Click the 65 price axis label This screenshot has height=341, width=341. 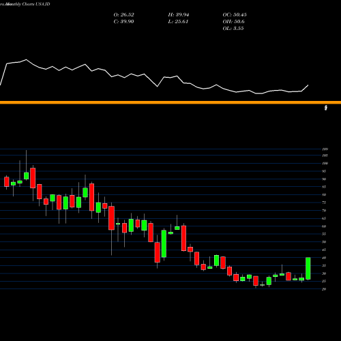324,218
